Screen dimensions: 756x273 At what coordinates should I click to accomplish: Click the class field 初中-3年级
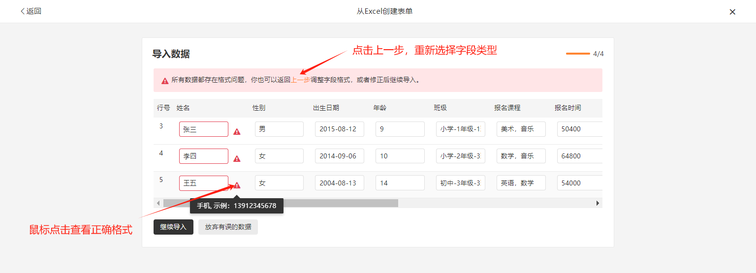click(461, 183)
